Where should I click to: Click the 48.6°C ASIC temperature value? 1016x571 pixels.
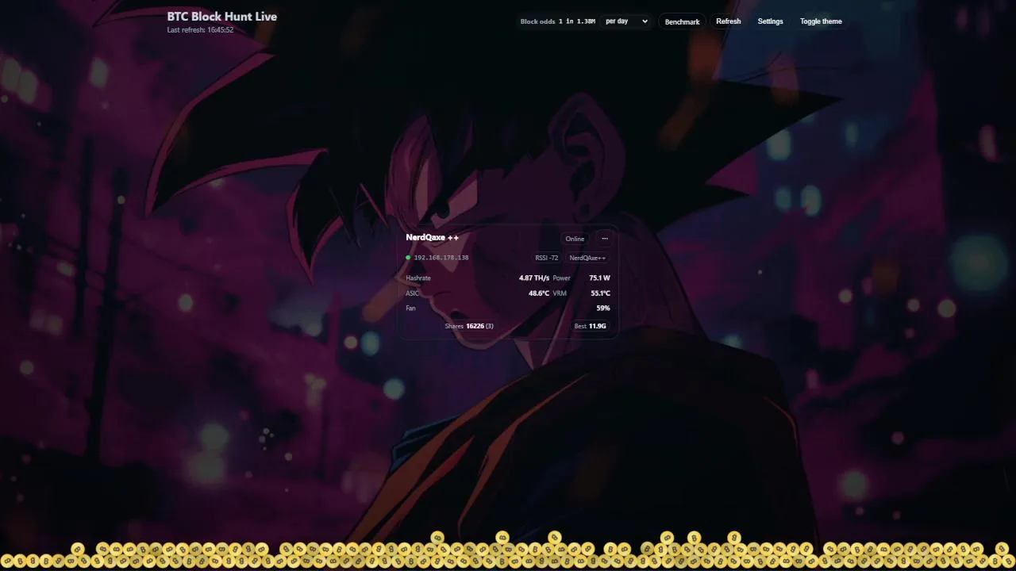coord(539,293)
